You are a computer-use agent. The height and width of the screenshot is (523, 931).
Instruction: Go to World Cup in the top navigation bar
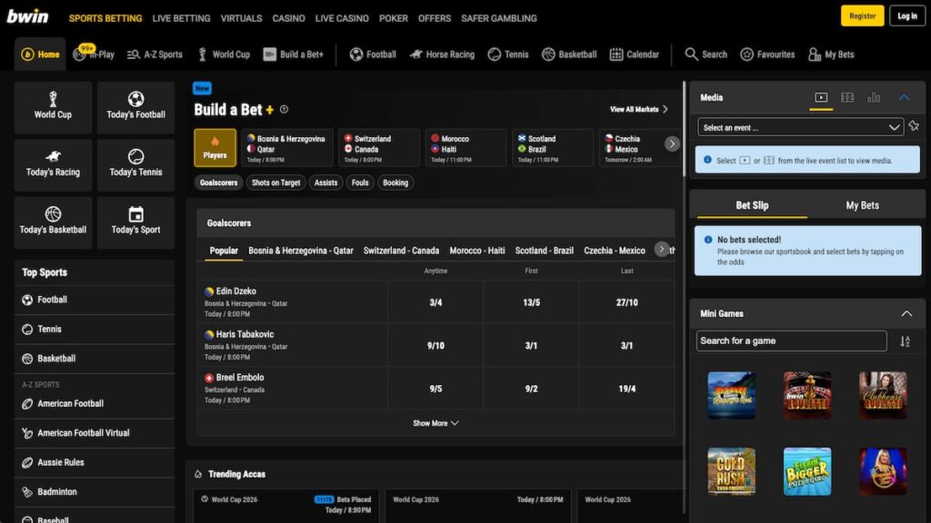point(224,54)
